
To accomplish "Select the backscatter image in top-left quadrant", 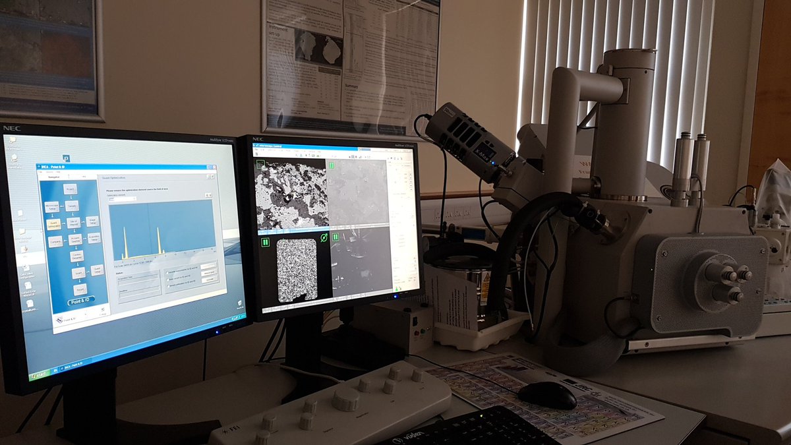I will pyautogui.click(x=291, y=194).
